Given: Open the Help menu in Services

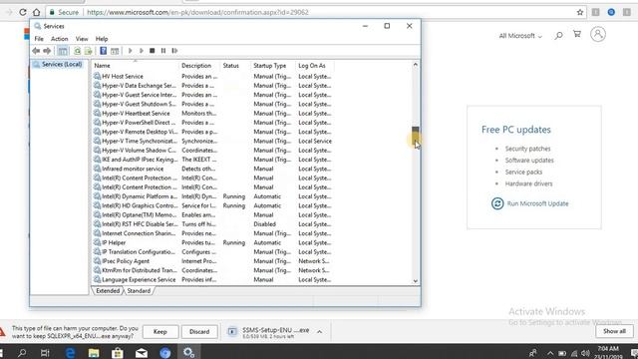Looking at the screenshot, I should (x=102, y=39).
